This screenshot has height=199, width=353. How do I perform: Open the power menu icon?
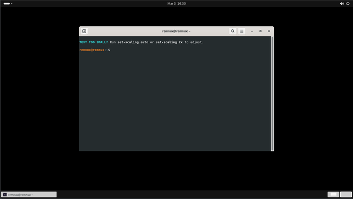[x=348, y=4]
